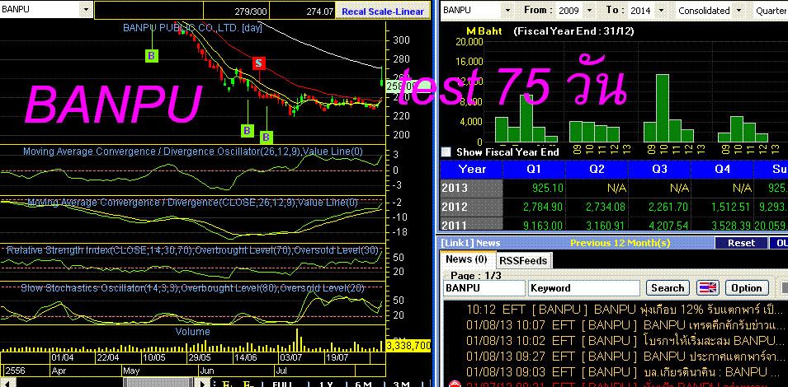Viewport: 788px width, 387px height.
Task: Select the 1 Y chart range
Action: pyautogui.click(x=326, y=384)
